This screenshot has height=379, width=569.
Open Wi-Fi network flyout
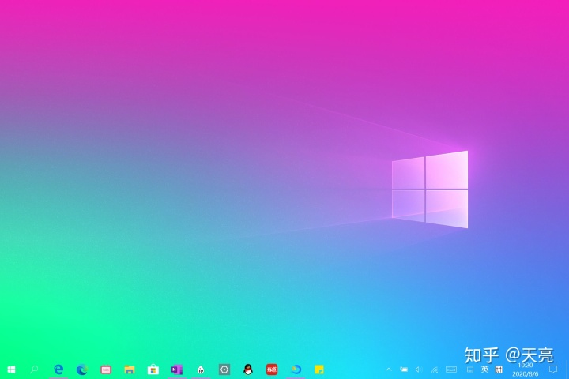[435, 370]
